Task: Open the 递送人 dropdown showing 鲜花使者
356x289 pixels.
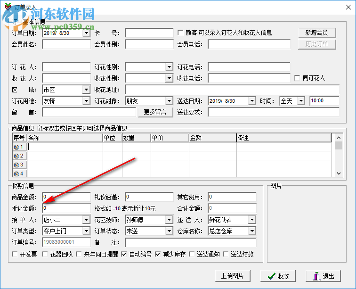Action: coord(252,220)
